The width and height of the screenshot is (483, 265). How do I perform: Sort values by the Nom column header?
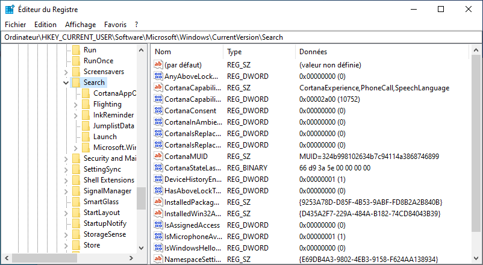(x=188, y=51)
